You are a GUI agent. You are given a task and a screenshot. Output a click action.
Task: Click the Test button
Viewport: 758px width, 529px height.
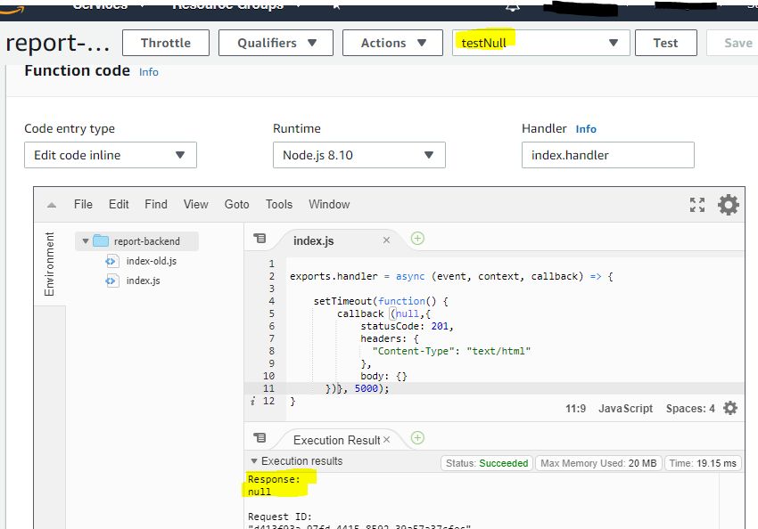[x=665, y=43]
